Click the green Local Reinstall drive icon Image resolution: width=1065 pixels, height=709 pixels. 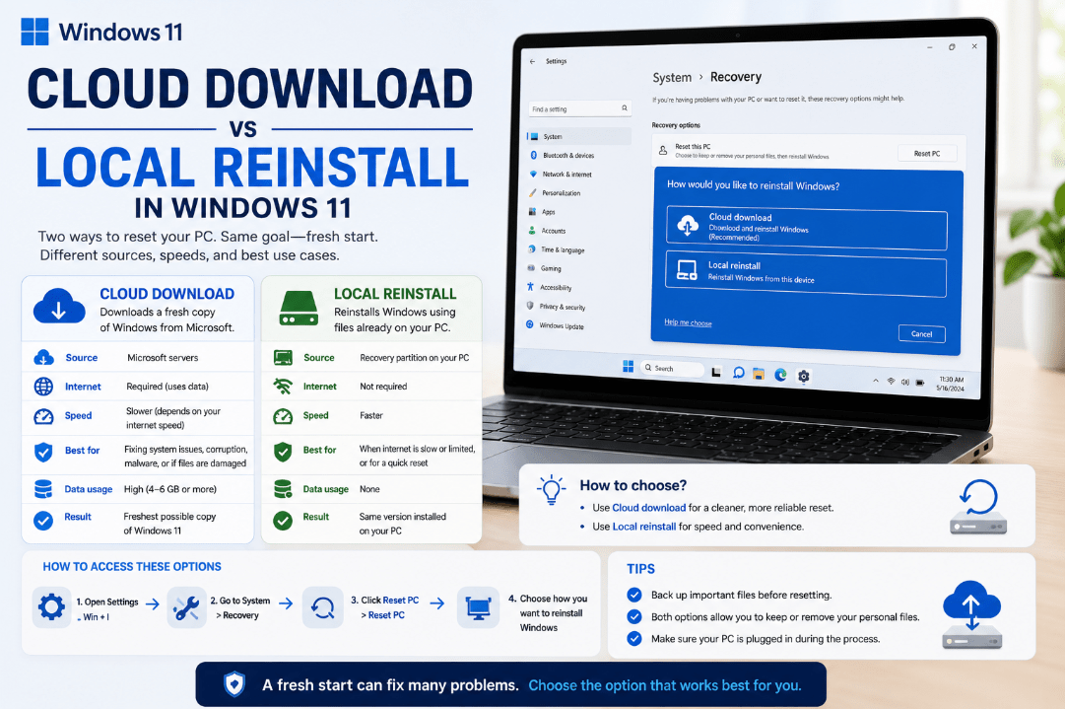pyautogui.click(x=299, y=310)
